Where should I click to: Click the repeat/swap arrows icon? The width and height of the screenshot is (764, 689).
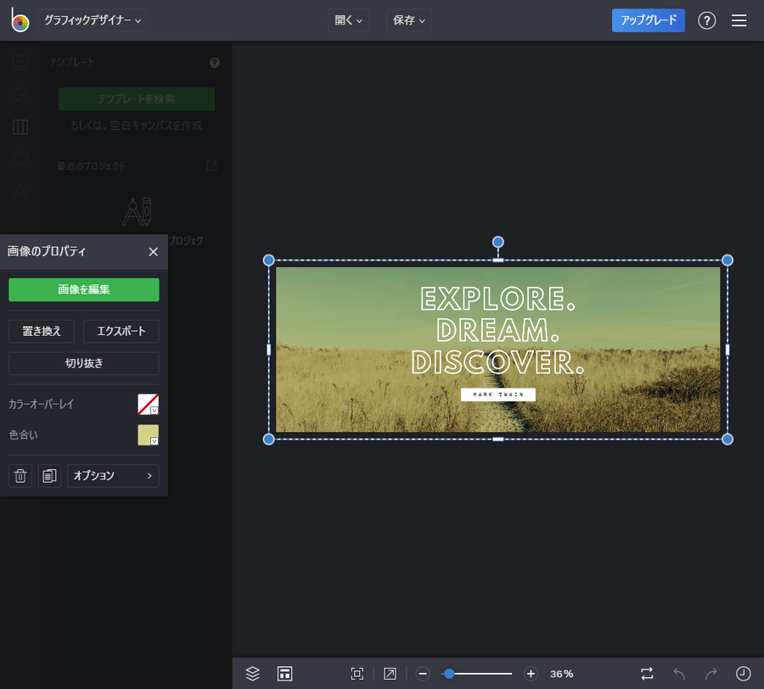[x=647, y=674]
